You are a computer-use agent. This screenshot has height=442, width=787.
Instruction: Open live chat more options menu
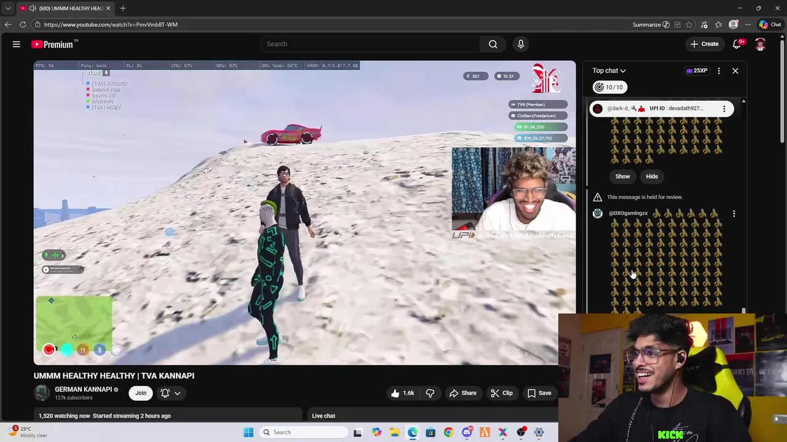(719, 71)
